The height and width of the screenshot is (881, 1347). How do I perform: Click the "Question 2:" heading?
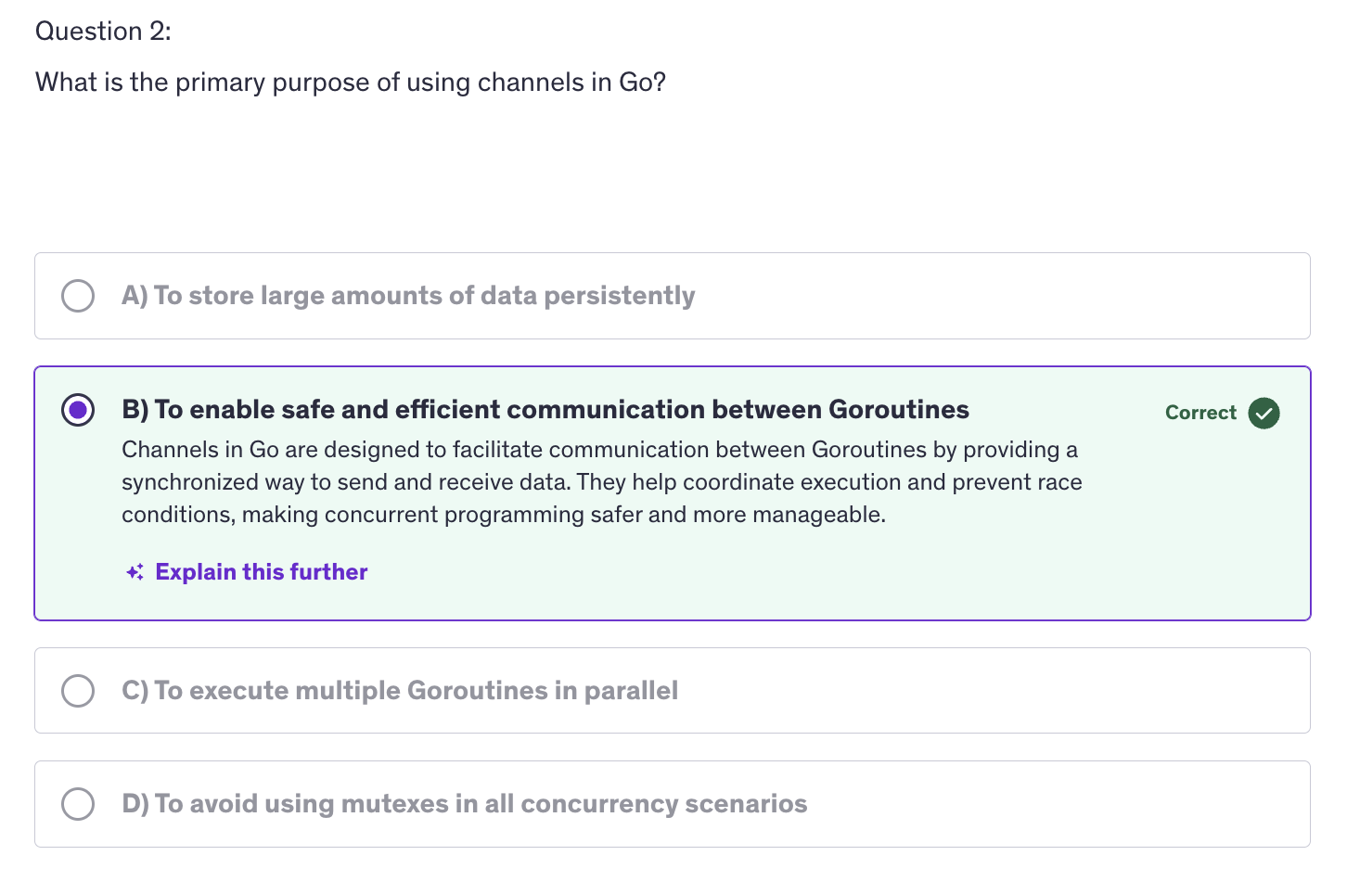click(103, 32)
